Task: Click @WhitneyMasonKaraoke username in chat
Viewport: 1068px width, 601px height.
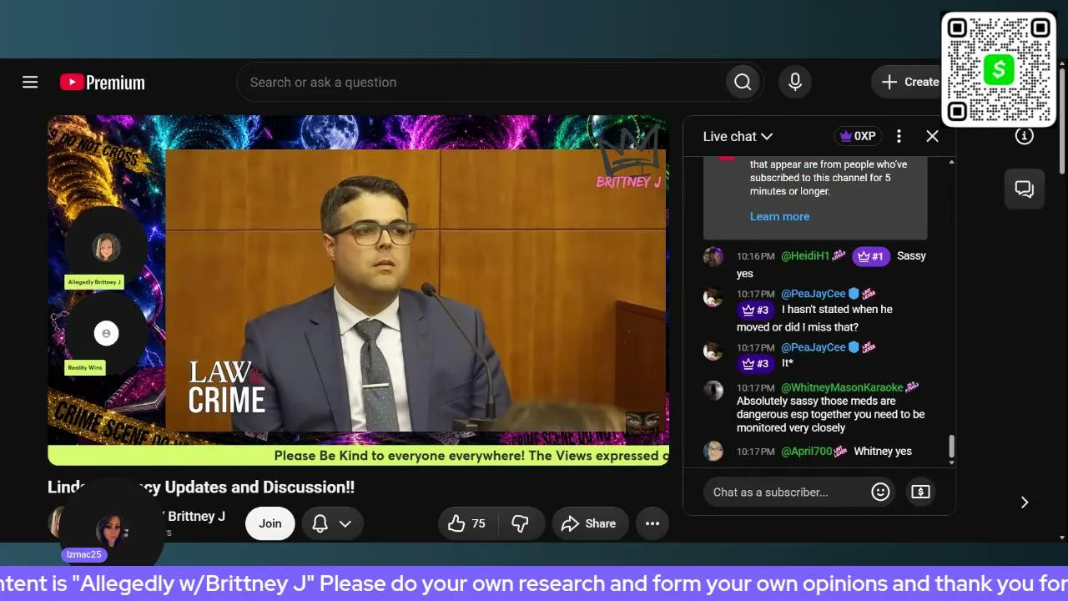Action: [842, 388]
